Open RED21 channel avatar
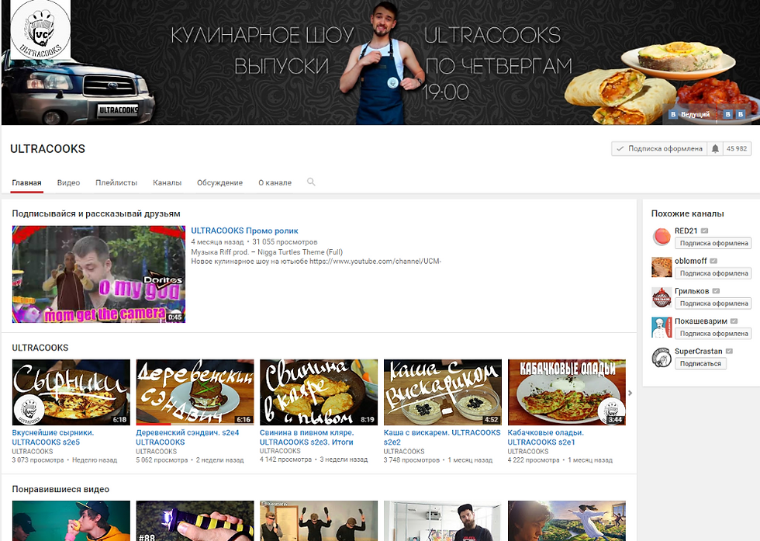760x541 pixels. tap(662, 238)
